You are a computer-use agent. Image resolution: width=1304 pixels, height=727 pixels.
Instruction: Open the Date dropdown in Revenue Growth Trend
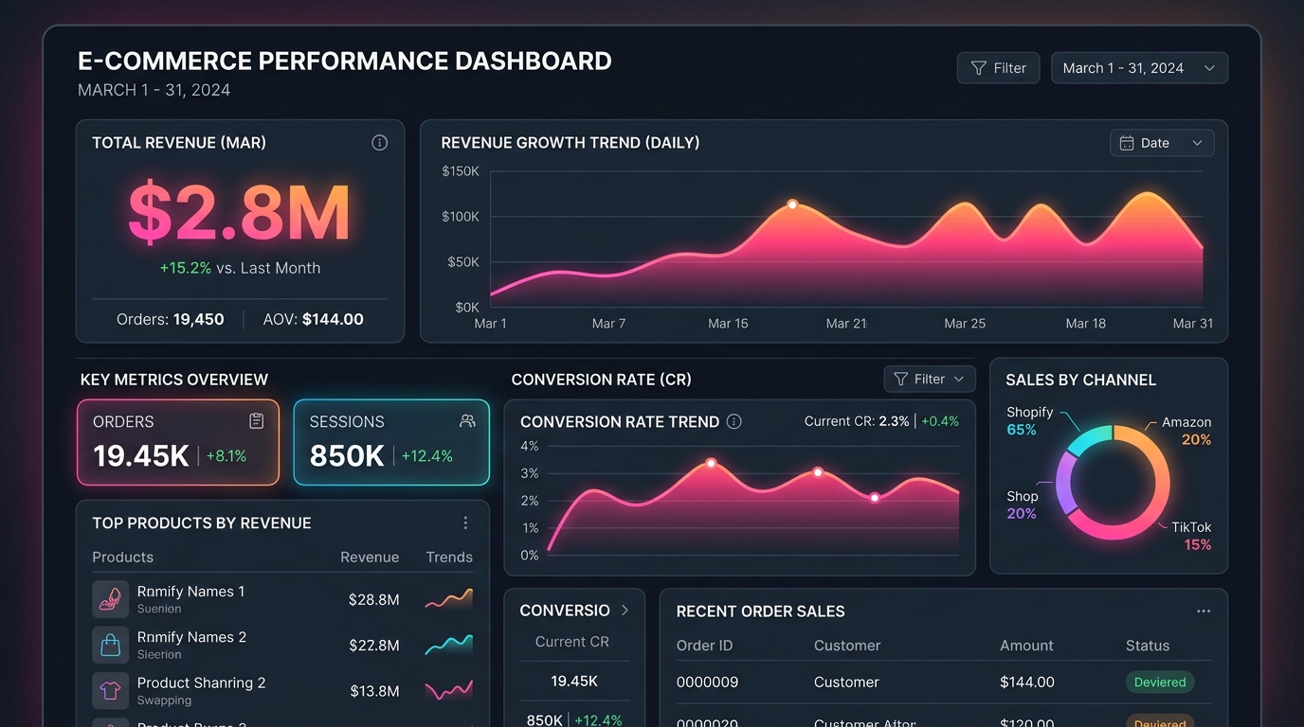tap(1162, 143)
